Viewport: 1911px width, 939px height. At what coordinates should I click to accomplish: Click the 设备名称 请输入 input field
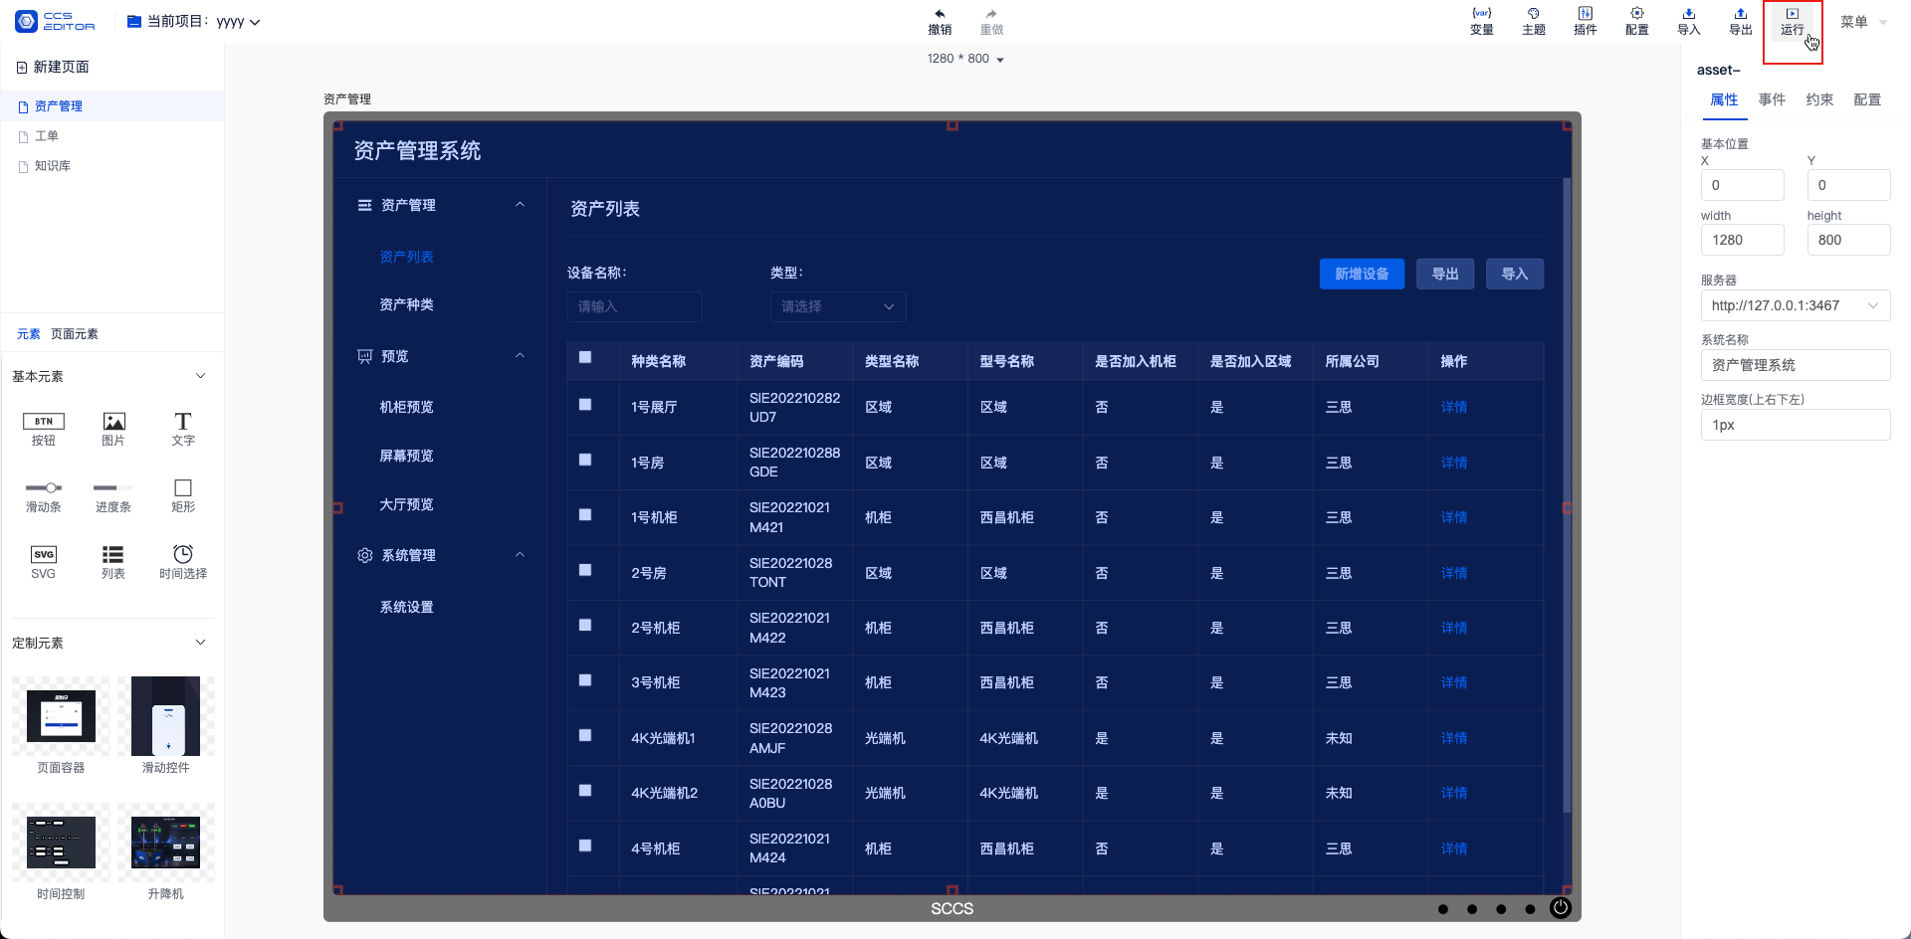[x=634, y=306]
